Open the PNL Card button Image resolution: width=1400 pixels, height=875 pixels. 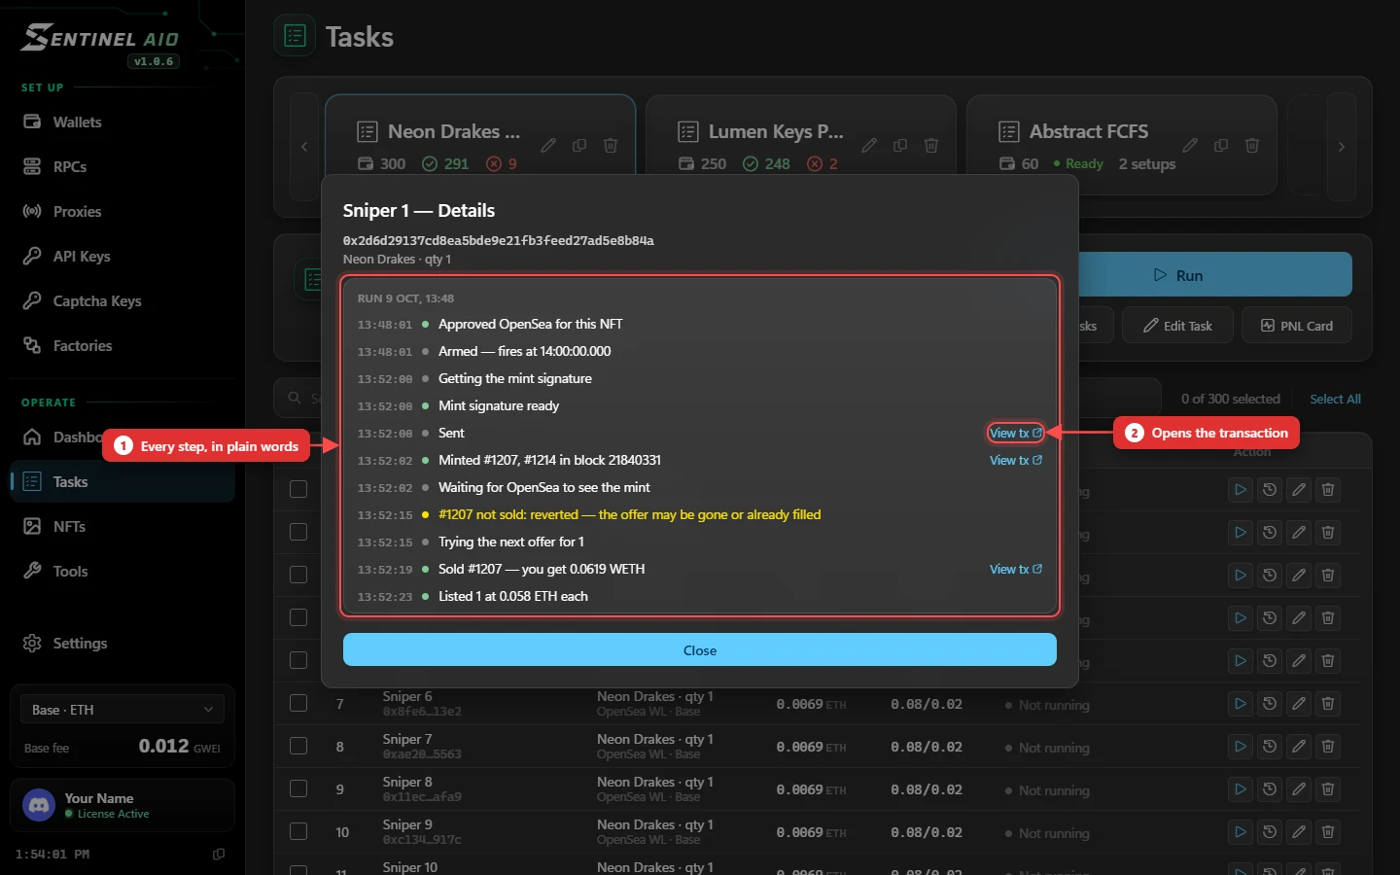(1297, 326)
